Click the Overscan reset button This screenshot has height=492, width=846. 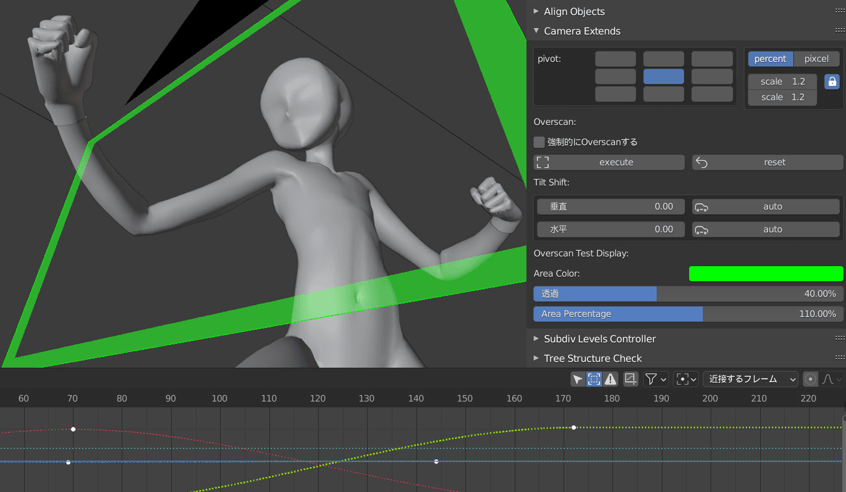pos(768,162)
